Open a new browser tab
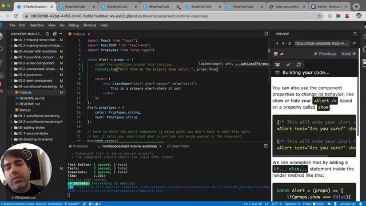Image resolution: width=366 pixels, height=206 pixels. (356, 7)
